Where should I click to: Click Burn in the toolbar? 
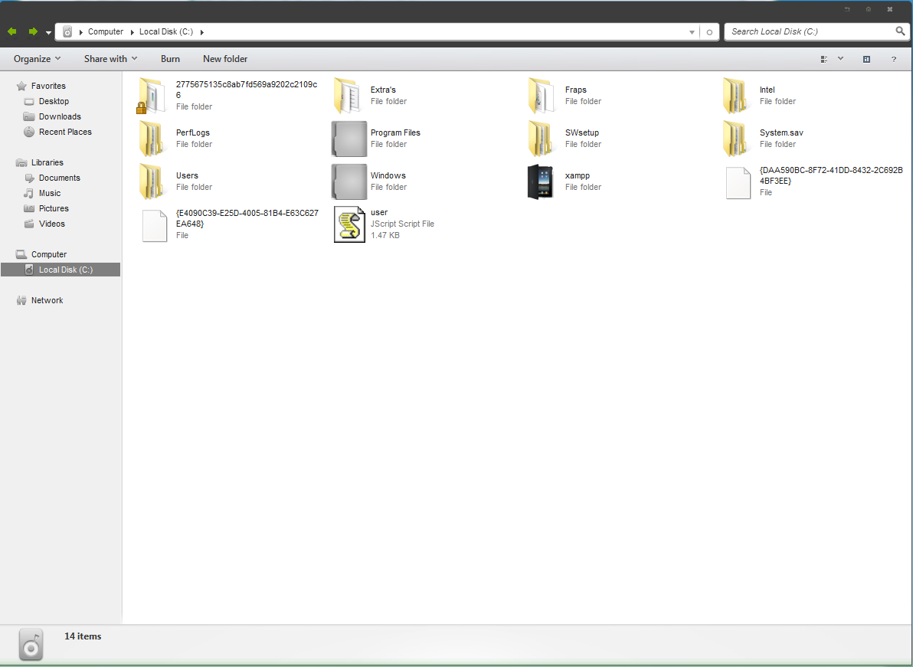170,59
